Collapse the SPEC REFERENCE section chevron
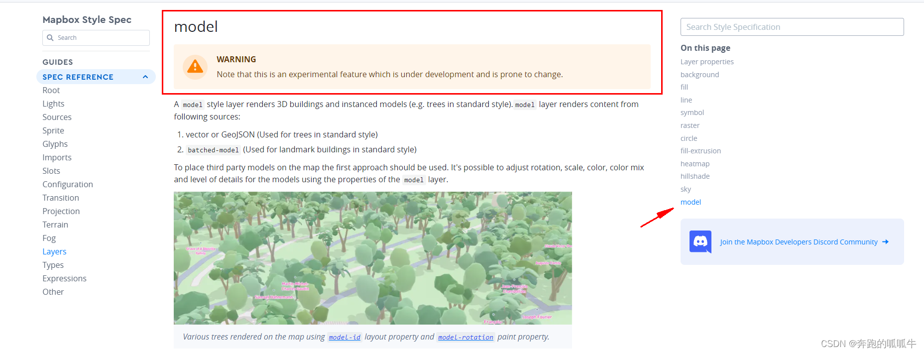Viewport: 924px width, 353px height. pyautogui.click(x=145, y=77)
